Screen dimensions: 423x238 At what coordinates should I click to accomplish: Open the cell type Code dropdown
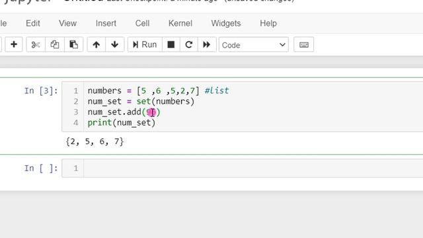254,45
